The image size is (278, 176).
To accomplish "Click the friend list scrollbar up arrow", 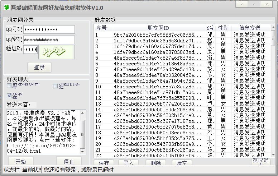I will 273,27.
